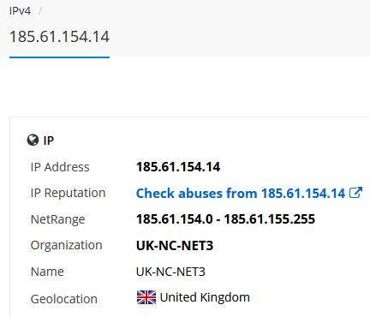Click the Name field label
This screenshot has width=370, height=317.
[x=47, y=272]
